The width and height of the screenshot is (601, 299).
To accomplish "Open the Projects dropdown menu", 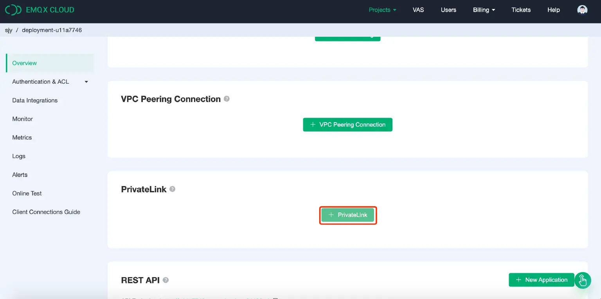I will [x=382, y=10].
